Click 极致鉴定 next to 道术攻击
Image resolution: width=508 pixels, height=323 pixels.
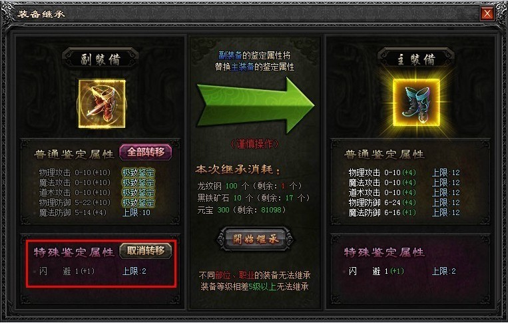(138, 192)
